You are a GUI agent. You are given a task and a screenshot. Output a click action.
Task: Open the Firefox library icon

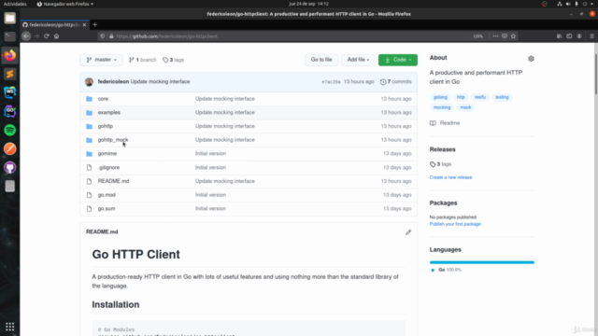559,36
